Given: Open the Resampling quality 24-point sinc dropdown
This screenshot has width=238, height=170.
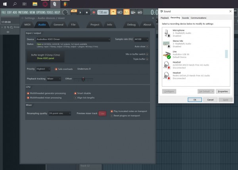Looking at the screenshot, I should 59,113.
